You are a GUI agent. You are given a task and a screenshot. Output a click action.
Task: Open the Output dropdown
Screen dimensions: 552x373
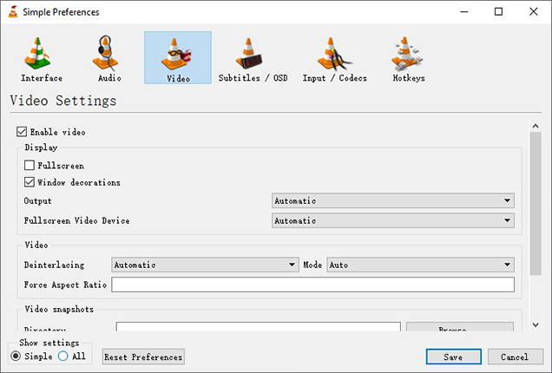pyautogui.click(x=393, y=200)
